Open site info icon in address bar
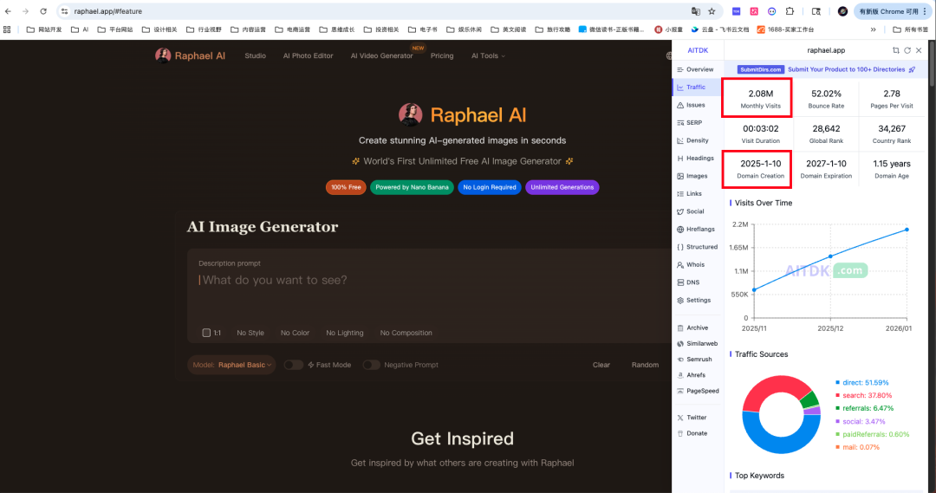The image size is (936, 493). tap(64, 11)
